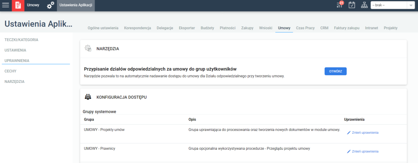The height and width of the screenshot is (163, 418).
Task: Click the blue Otwórz button
Action: 335,71
